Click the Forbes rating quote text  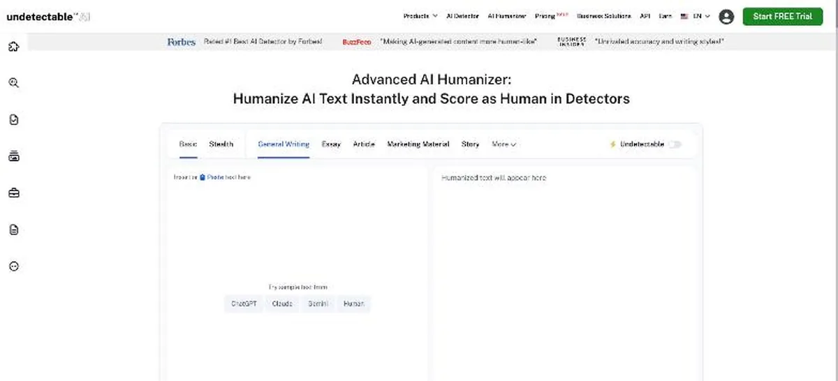point(263,42)
